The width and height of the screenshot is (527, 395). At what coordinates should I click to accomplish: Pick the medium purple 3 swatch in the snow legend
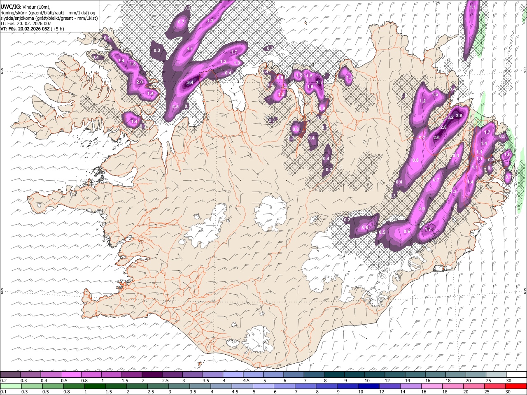click(x=193, y=375)
